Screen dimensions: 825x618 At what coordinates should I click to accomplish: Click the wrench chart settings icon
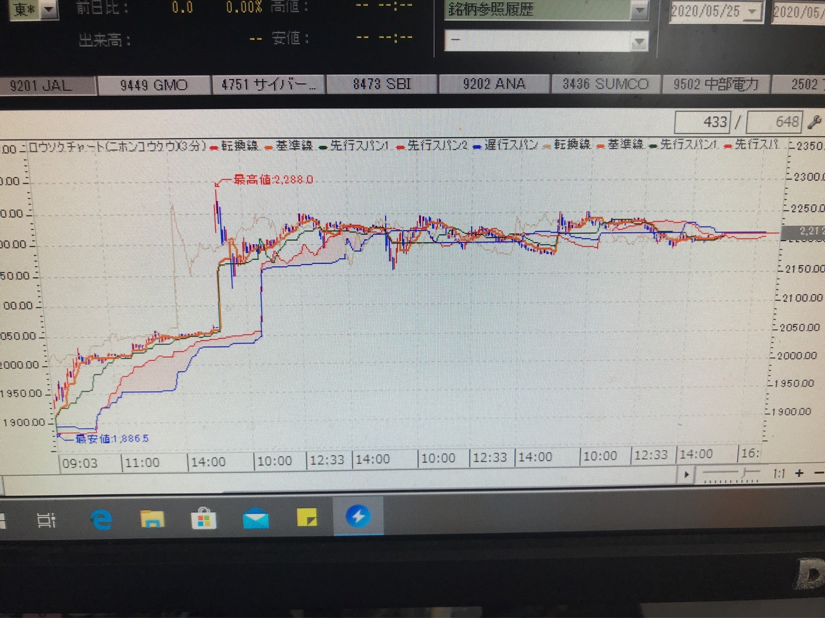pyautogui.click(x=813, y=123)
